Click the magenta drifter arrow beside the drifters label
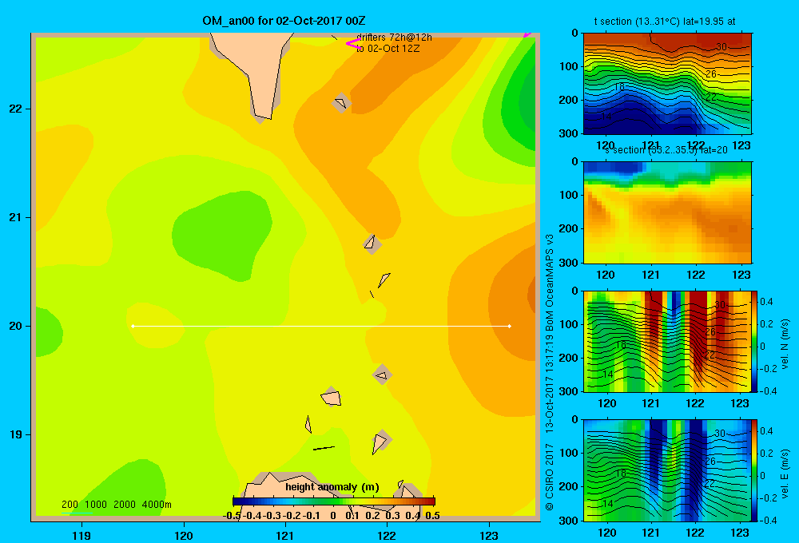 (352, 44)
